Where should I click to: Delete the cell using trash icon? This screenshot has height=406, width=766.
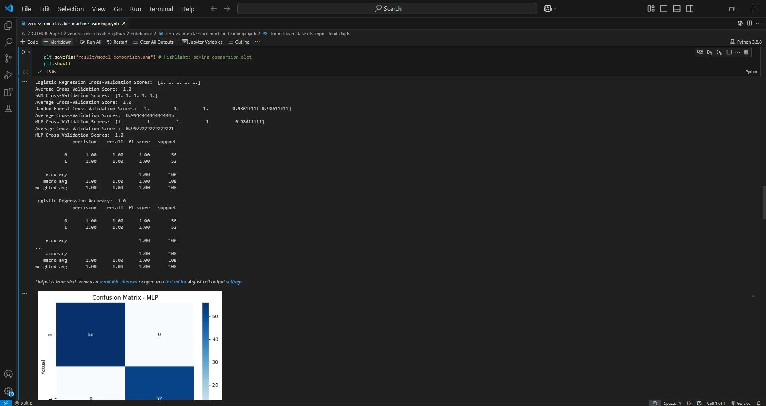[746, 52]
